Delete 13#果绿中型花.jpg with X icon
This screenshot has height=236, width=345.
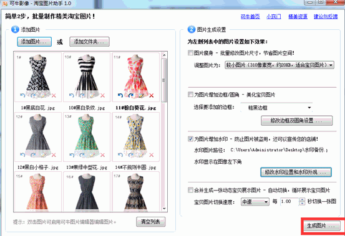[x=102, y=155]
